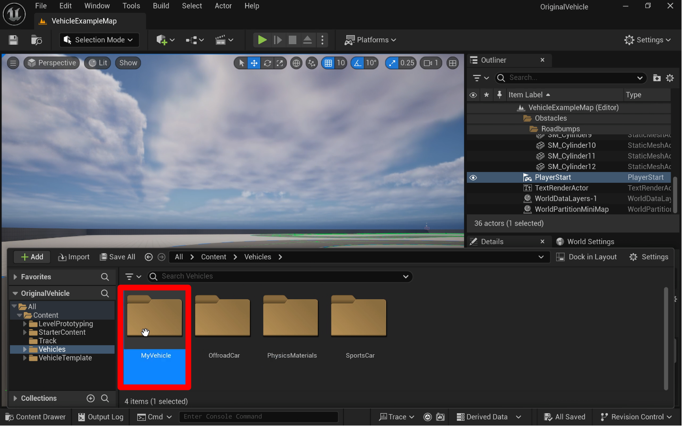Open the Window menu

[x=97, y=6]
